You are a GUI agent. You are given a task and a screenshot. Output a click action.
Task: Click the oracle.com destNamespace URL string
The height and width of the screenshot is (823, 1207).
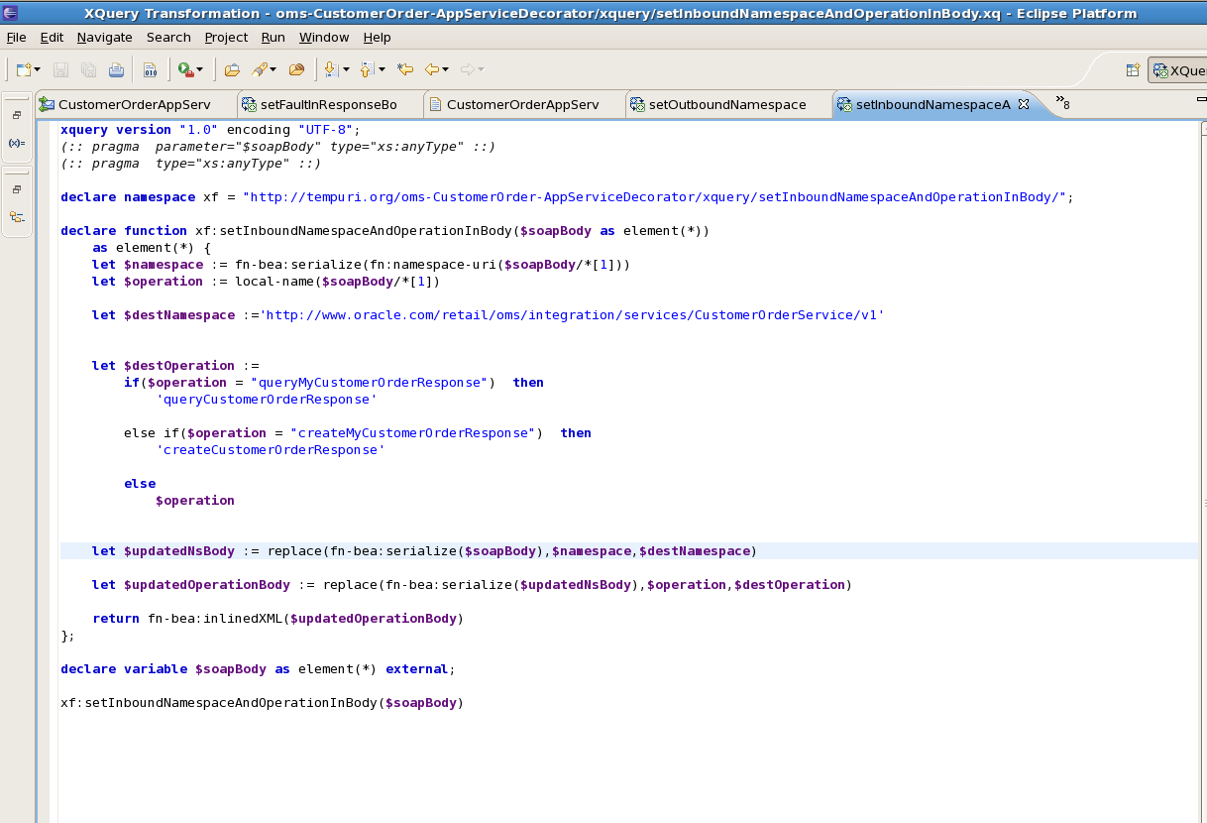click(573, 314)
